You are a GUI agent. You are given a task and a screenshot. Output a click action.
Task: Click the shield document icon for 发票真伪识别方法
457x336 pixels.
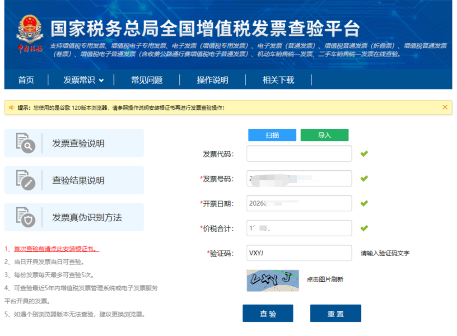click(x=25, y=217)
